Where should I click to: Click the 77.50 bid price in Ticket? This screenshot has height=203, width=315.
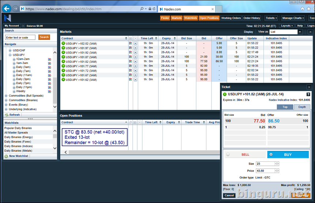click(259, 121)
